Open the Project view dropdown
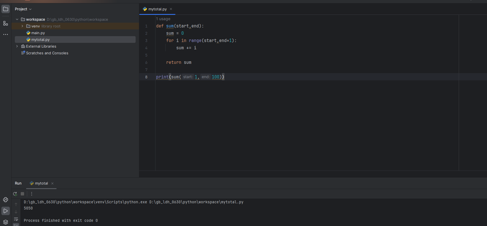 point(23,9)
